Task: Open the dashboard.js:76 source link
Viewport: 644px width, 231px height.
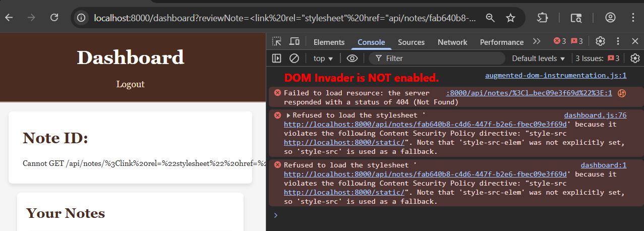Action: click(595, 115)
